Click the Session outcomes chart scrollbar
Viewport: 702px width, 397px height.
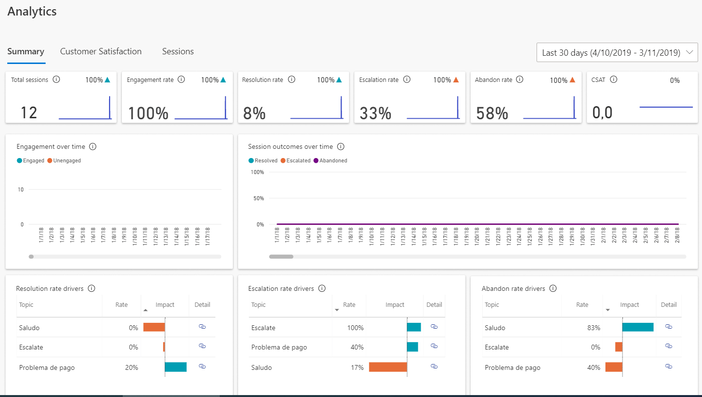[281, 256]
